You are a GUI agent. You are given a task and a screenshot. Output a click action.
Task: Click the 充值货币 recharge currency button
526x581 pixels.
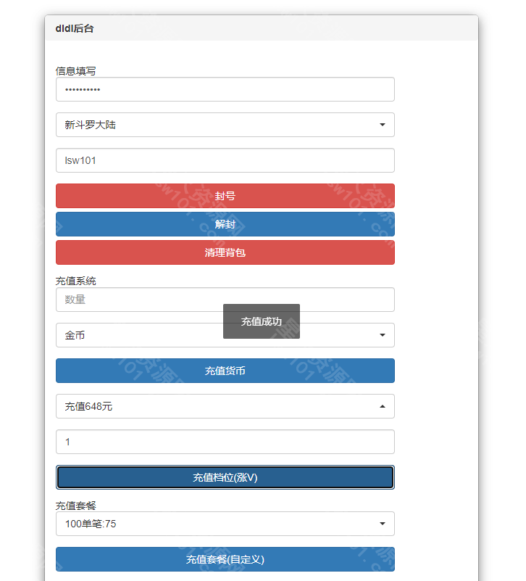(225, 370)
